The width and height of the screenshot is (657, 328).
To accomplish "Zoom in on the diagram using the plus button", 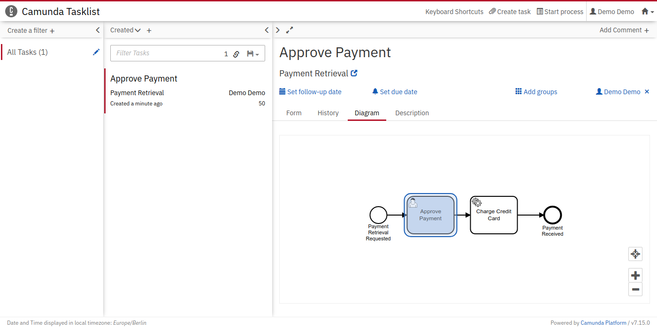I will 635,275.
